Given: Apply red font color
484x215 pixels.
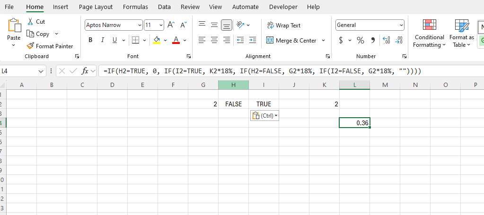Looking at the screenshot, I should [x=176, y=40].
